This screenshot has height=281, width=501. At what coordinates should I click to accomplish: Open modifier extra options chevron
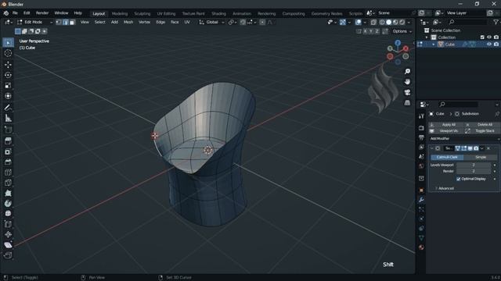(x=482, y=148)
